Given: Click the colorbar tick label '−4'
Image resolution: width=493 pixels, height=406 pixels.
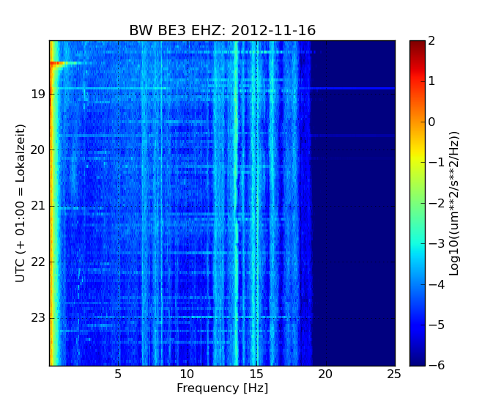Looking at the screenshot, I should 437,284.
